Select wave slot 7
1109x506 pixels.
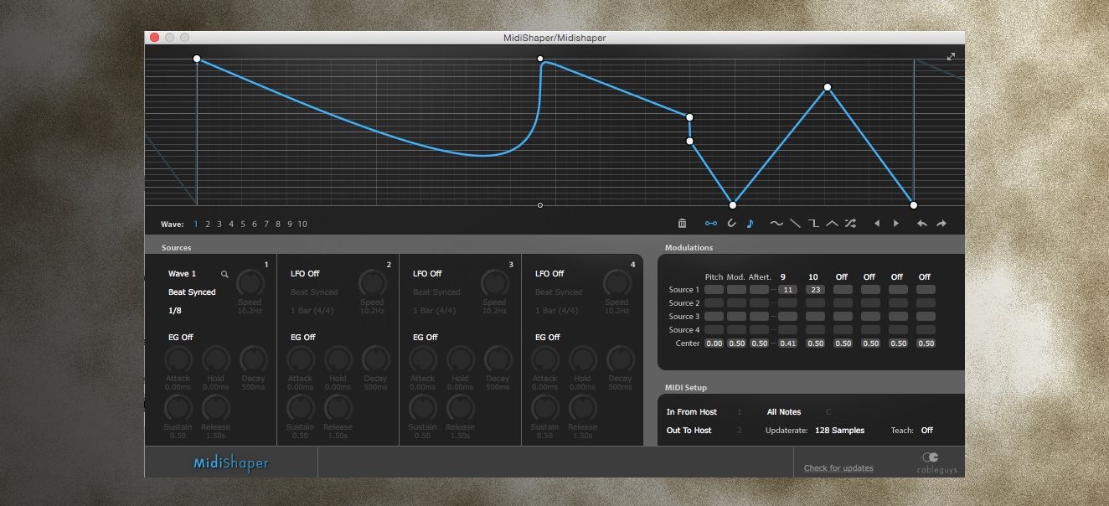pyautogui.click(x=266, y=225)
